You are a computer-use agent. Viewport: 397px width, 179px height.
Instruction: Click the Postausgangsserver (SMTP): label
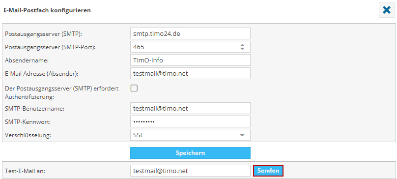pos(43,34)
